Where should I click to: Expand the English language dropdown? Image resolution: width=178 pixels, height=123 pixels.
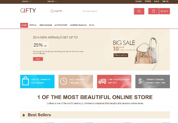click(x=52, y=1)
